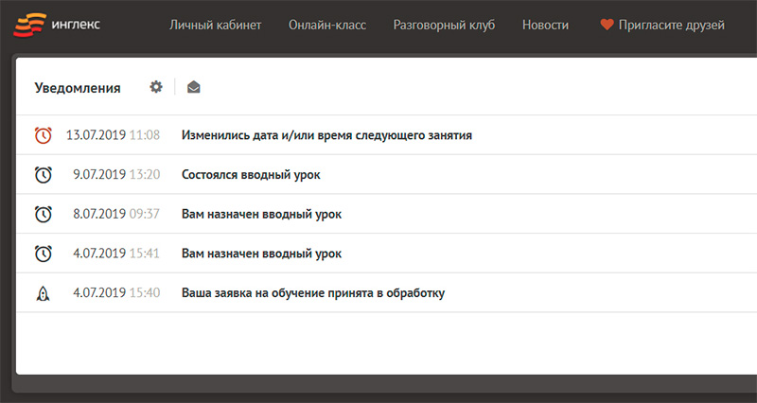Click Пригласите друзей link
The image size is (757, 403).
pyautogui.click(x=671, y=25)
